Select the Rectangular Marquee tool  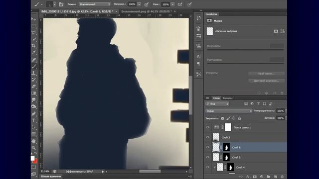point(33,26)
